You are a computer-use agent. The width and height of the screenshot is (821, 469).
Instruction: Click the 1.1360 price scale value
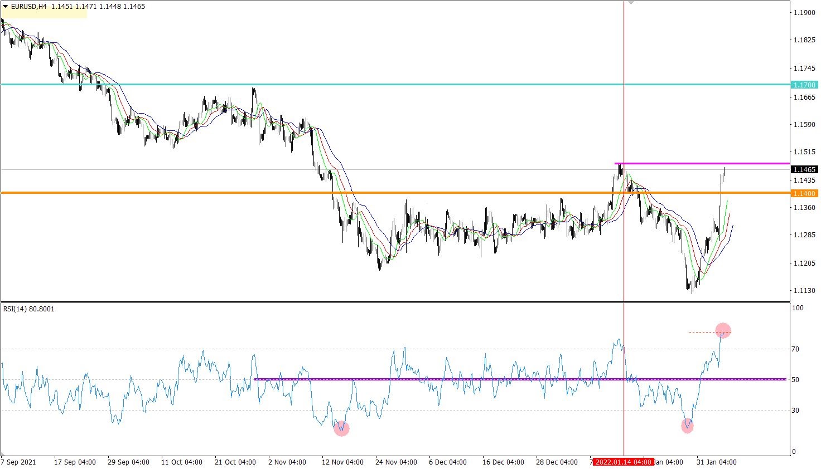click(x=804, y=208)
